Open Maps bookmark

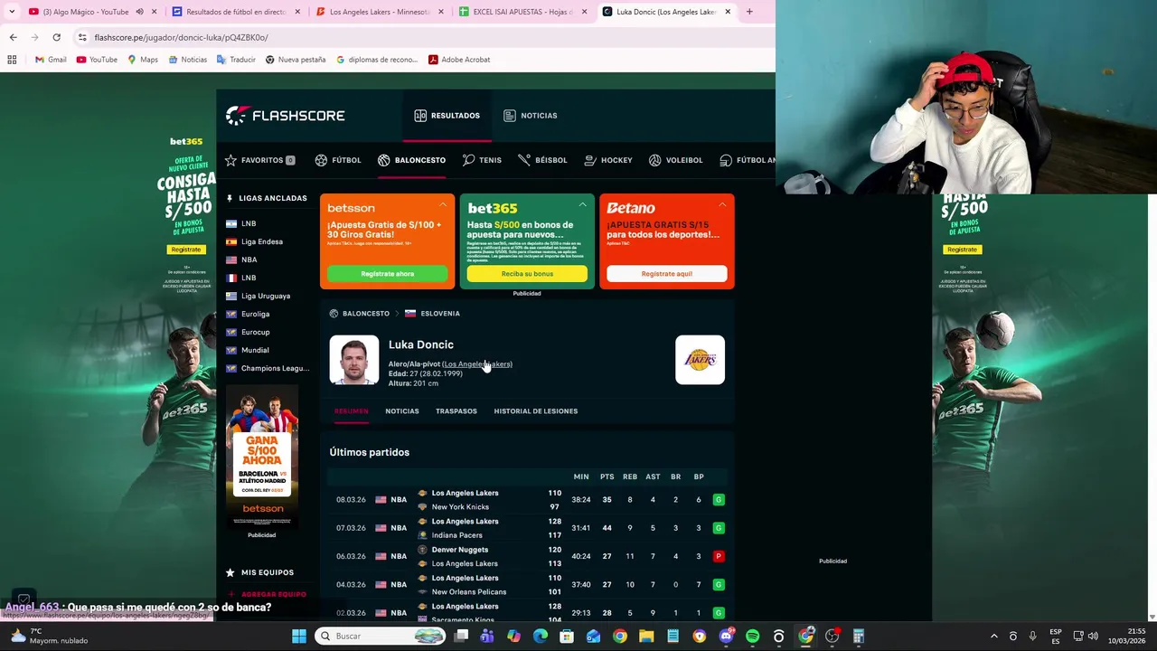[143, 60]
